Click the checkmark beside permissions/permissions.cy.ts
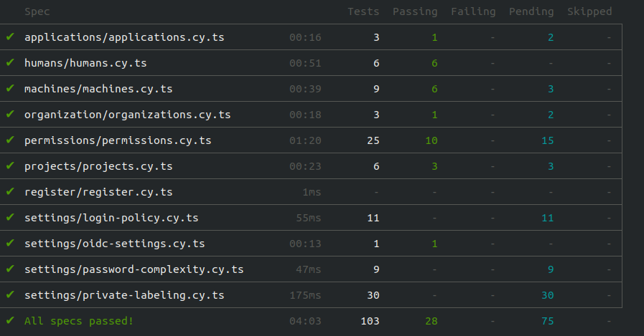 [x=10, y=140]
